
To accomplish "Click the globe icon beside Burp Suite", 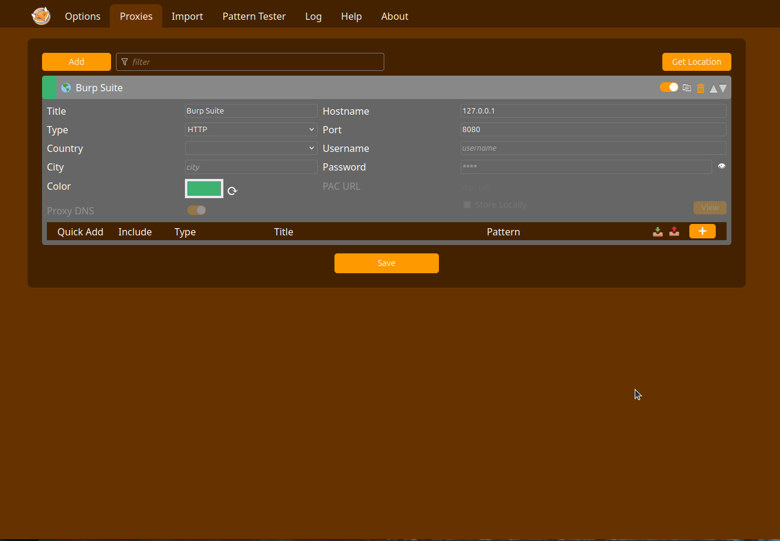I will pos(66,88).
